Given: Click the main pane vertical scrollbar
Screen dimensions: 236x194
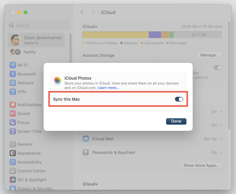Looking at the screenshot, I should pos(229,75).
